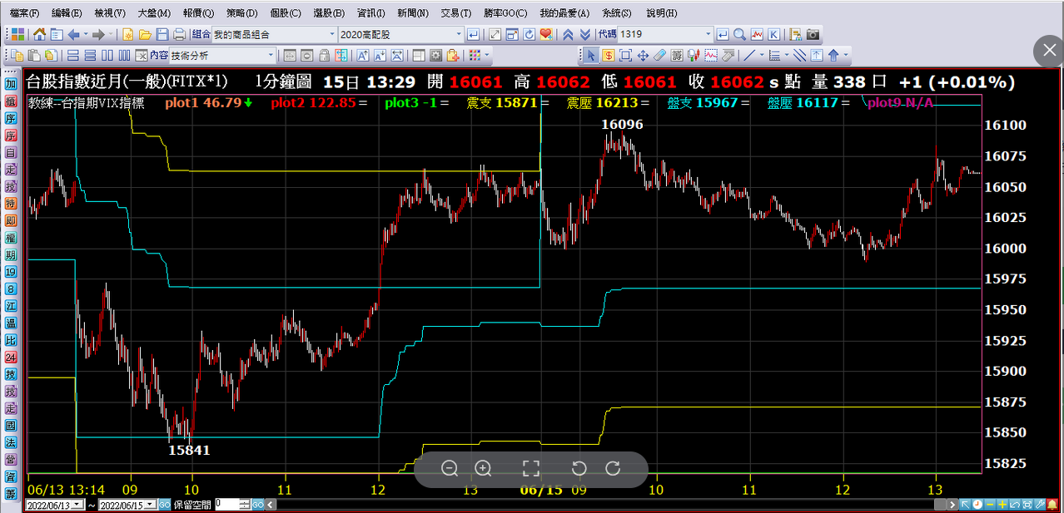Click the blue back arrow
Image resolution: width=1064 pixels, height=513 pixels.
pos(73,35)
